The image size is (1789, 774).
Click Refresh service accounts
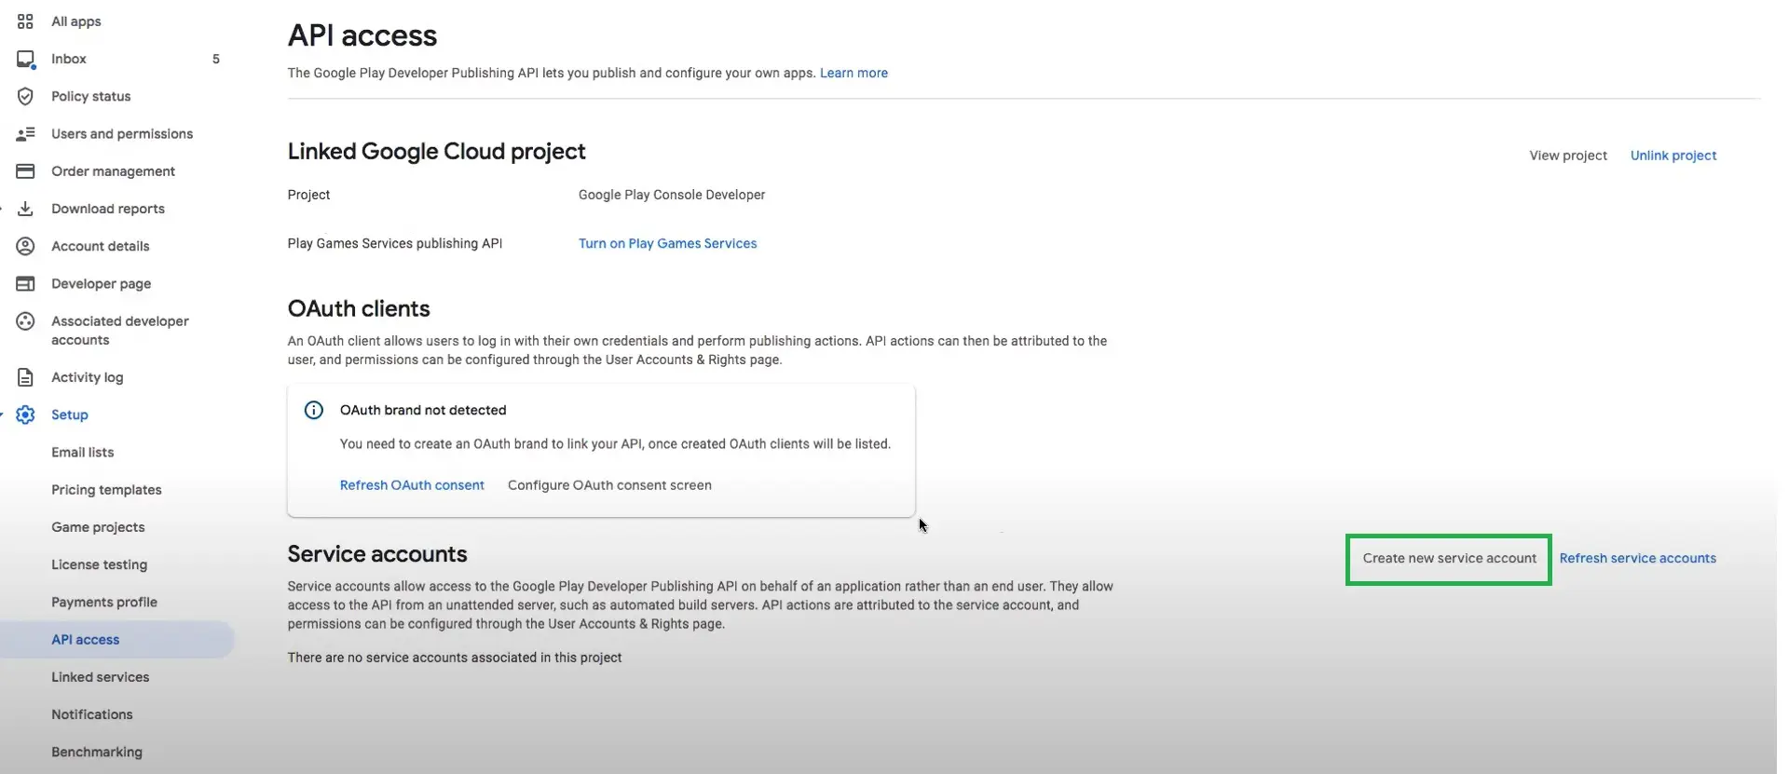coord(1638,558)
